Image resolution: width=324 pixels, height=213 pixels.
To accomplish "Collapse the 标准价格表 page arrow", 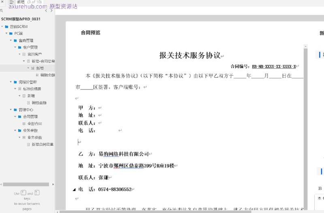I will tap(15, 89).
